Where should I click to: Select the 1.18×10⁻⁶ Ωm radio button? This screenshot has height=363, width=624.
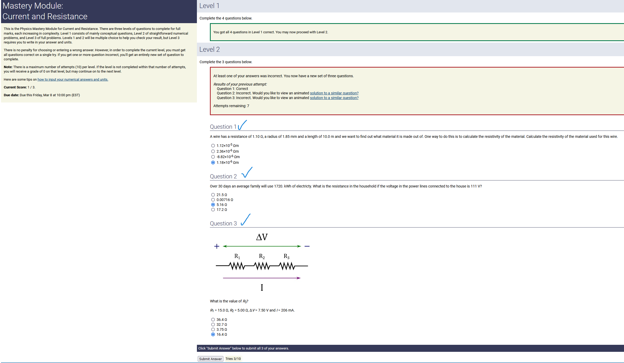tap(213, 163)
